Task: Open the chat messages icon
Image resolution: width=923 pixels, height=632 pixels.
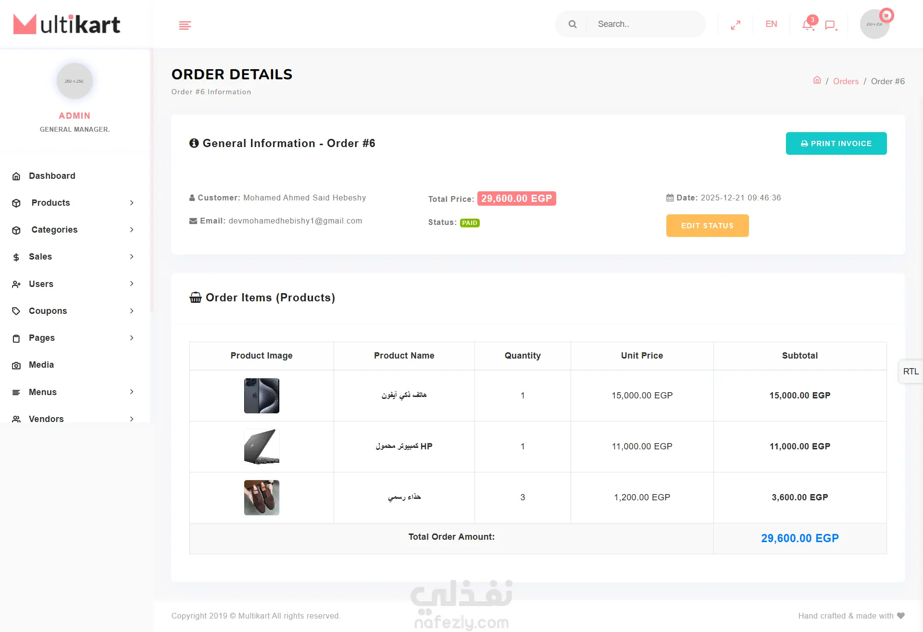Action: pyautogui.click(x=830, y=25)
